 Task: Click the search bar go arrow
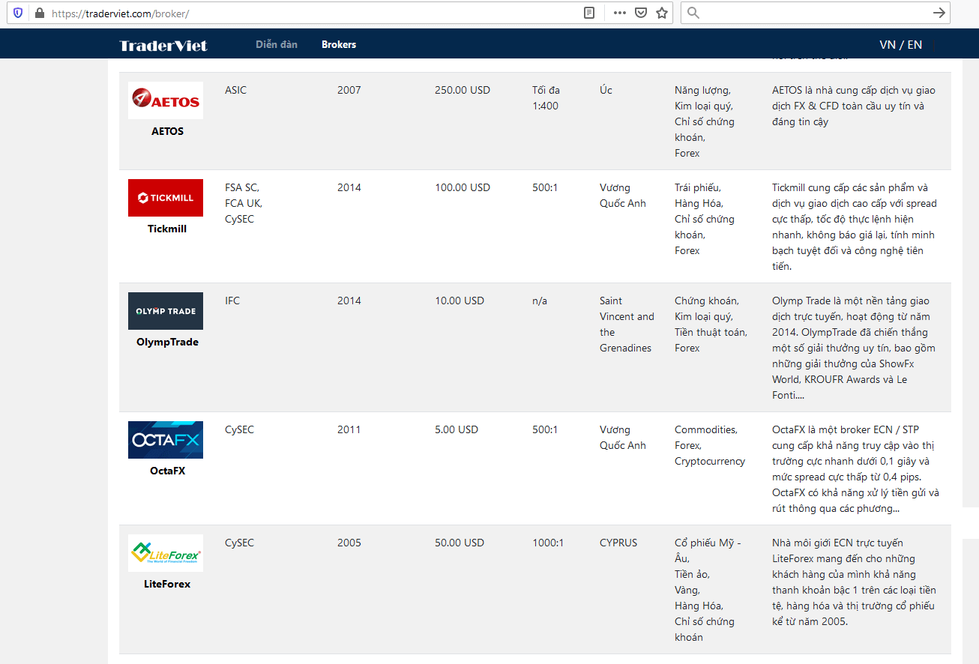[939, 13]
